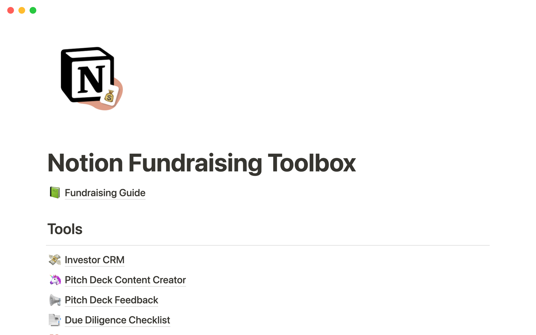Screen dimensions: 536x335
Task: Click the Notion Fundraising Toolbox title
Action: (202, 162)
